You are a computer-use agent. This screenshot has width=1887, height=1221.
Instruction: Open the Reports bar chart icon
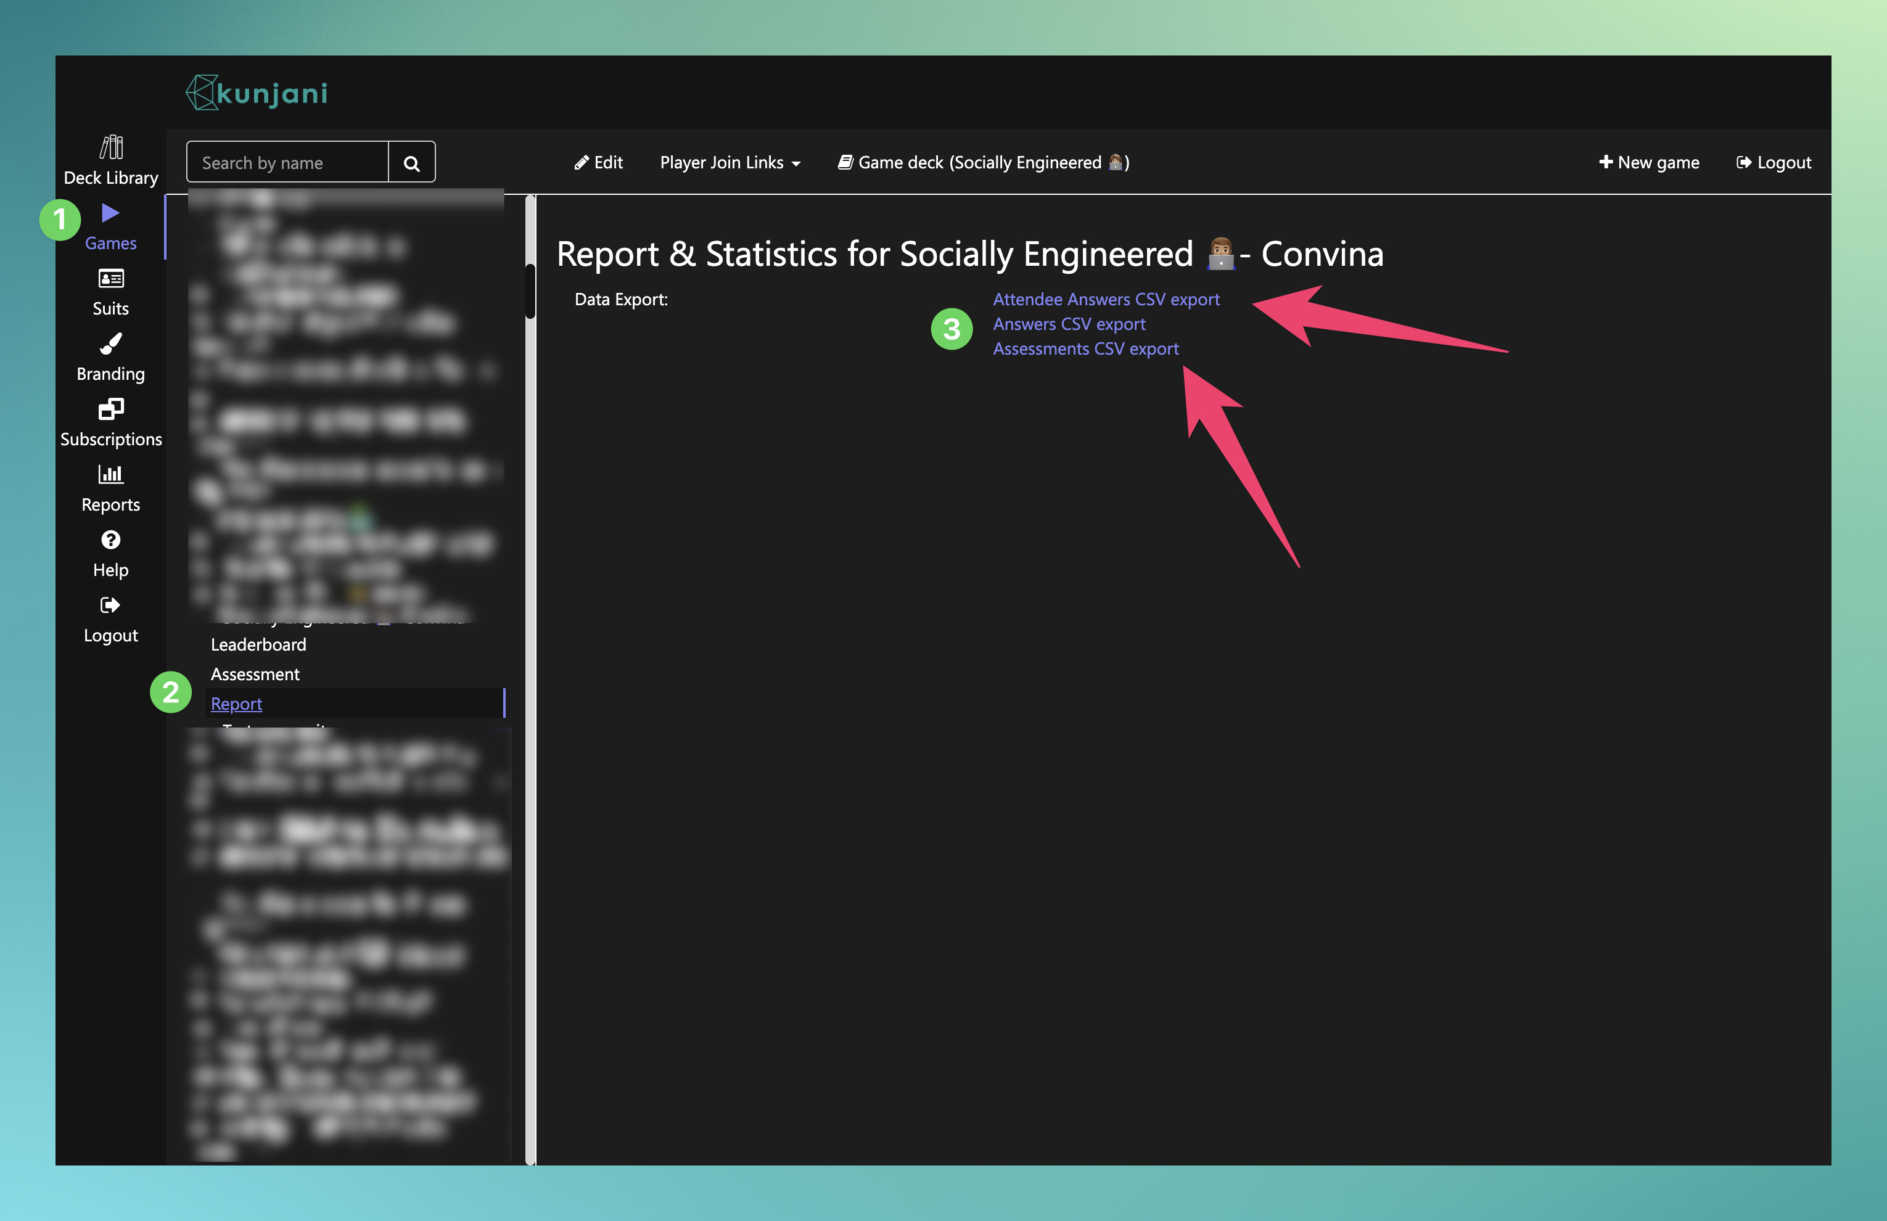point(111,474)
